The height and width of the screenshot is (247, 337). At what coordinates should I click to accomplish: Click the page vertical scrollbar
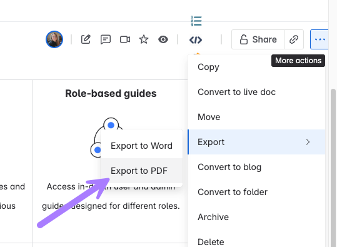pyautogui.click(x=333, y=168)
